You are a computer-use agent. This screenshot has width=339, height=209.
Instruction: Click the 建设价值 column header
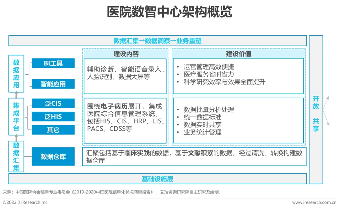click(239, 54)
